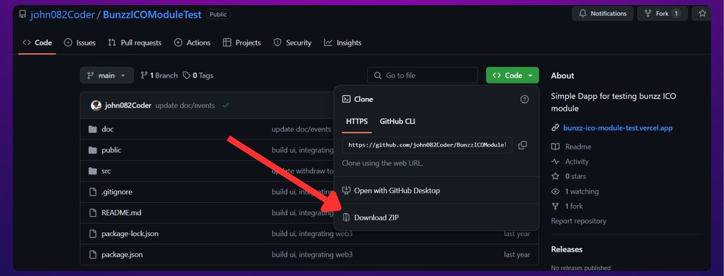
Task: Select the GitHub CLI clone tab
Action: click(397, 121)
